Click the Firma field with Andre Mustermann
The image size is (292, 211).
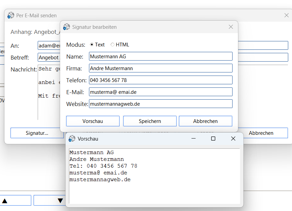tap(161, 68)
